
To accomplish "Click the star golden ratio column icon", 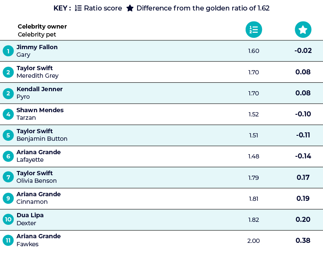I will point(303,30).
